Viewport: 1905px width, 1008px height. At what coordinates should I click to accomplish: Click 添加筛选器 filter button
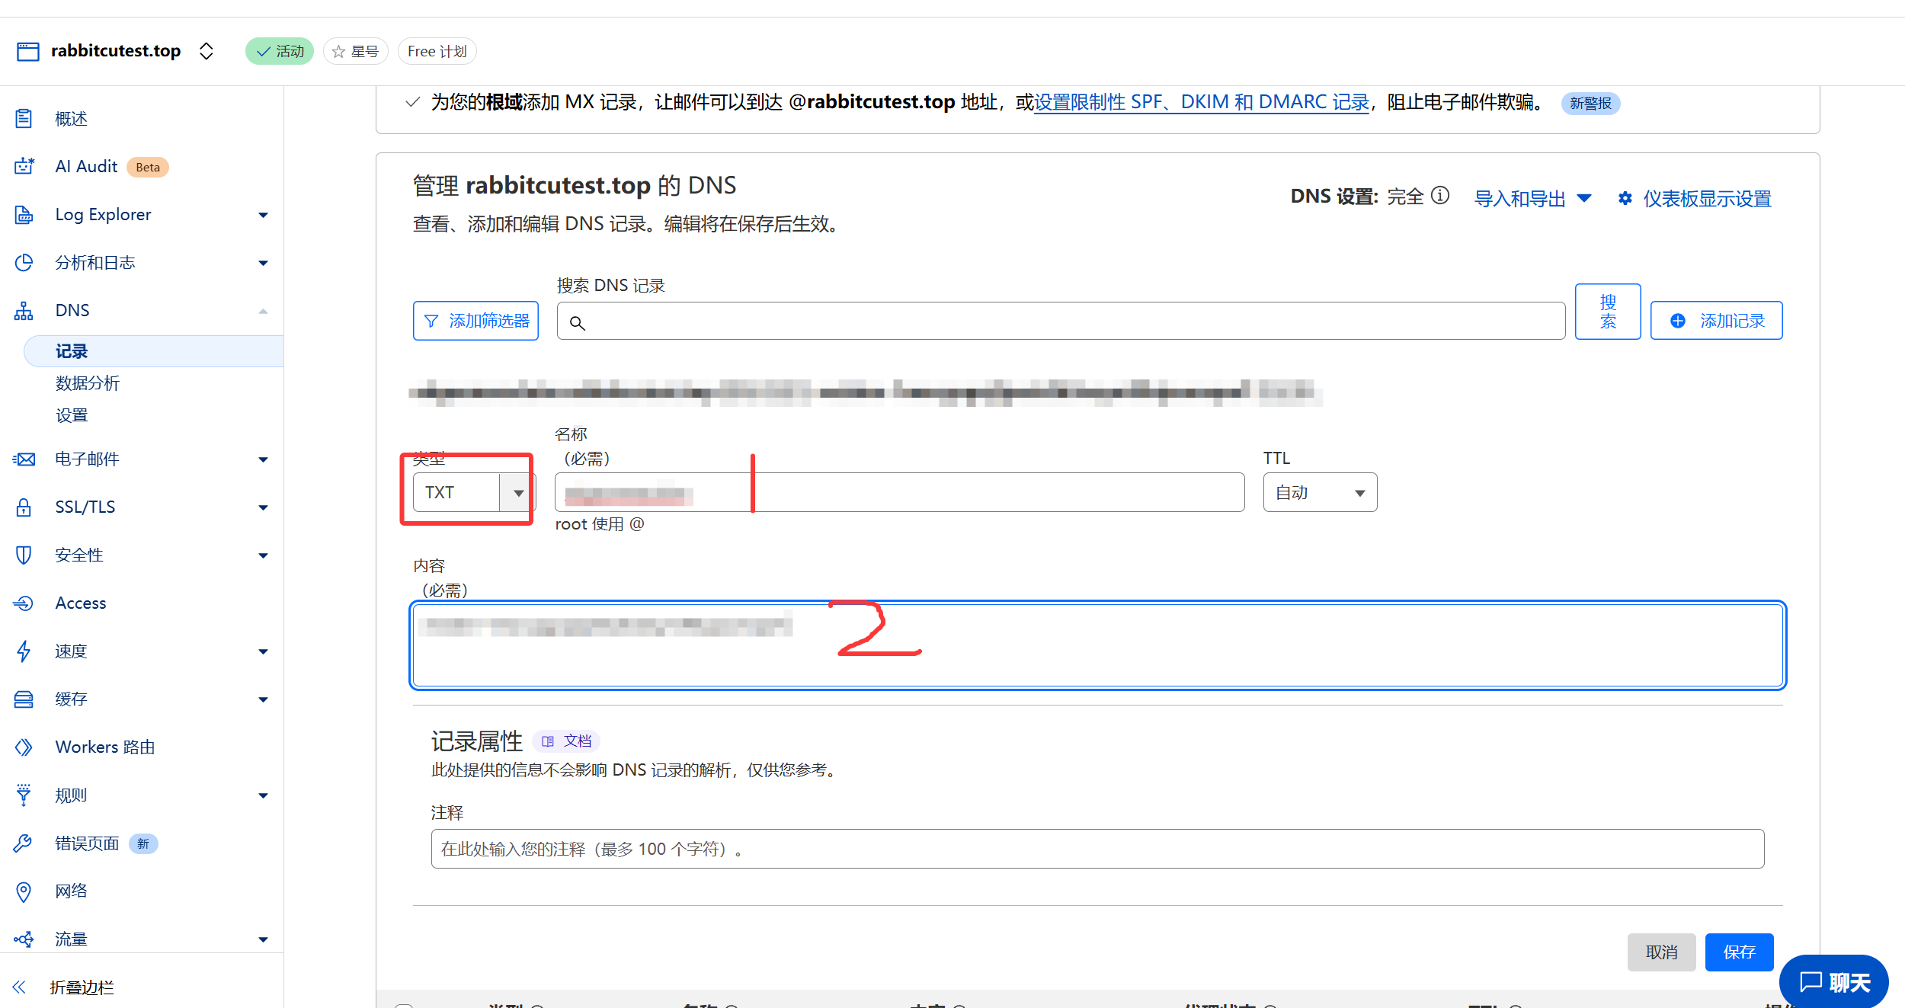pos(475,321)
